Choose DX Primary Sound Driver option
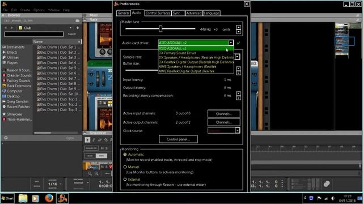363x204 pixels. point(196,53)
